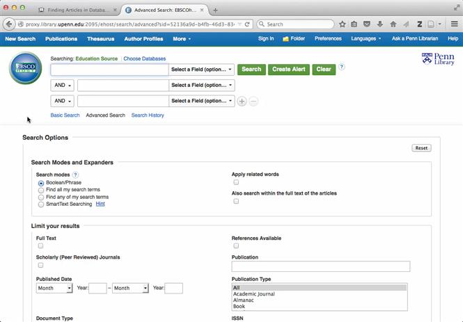Click the Sign In link

point(266,39)
